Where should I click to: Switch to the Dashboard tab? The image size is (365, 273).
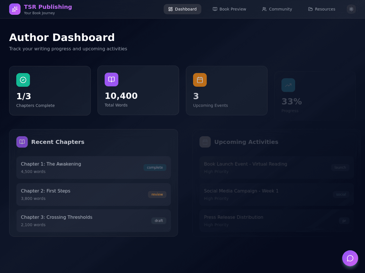pyautogui.click(x=182, y=9)
